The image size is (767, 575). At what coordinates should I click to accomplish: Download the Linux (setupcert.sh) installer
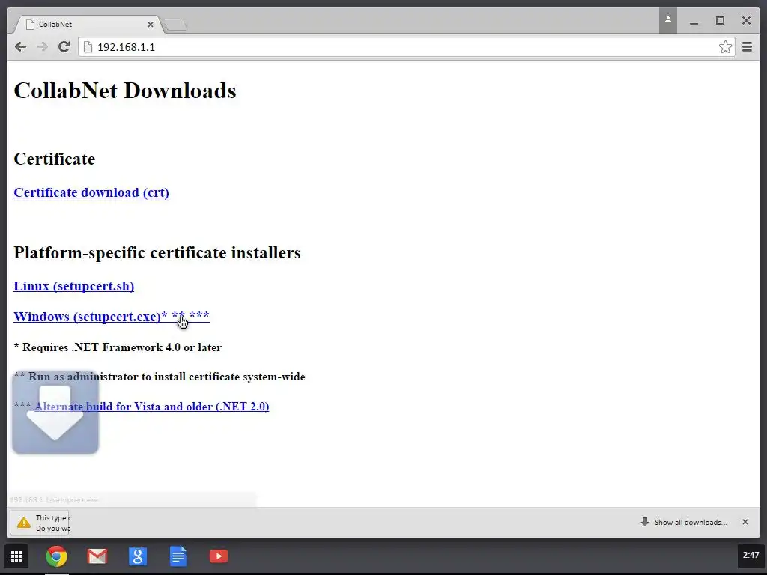tap(74, 286)
